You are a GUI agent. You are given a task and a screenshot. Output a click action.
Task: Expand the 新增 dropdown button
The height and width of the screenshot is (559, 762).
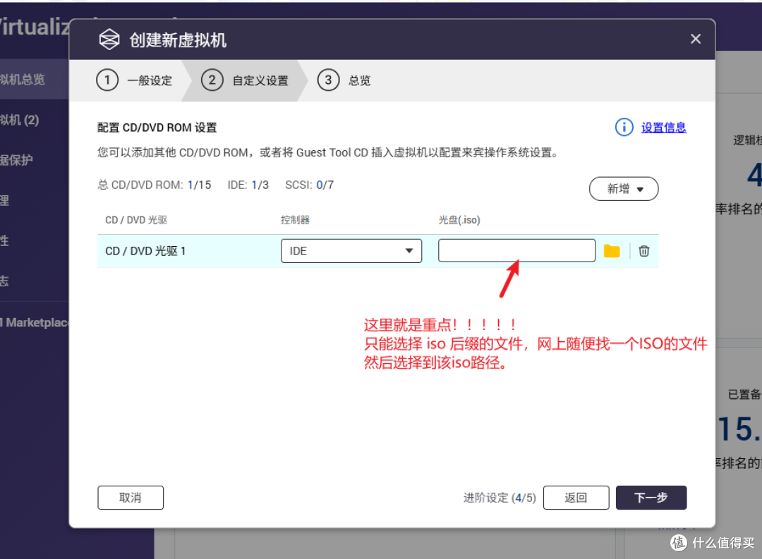[624, 189]
